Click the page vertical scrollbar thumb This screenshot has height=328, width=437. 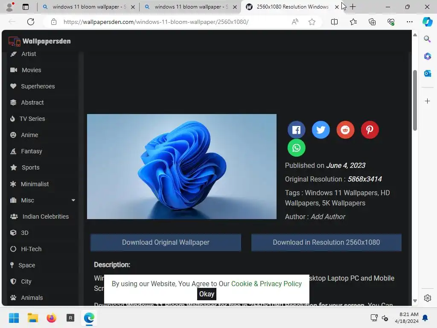pyautogui.click(x=415, y=100)
